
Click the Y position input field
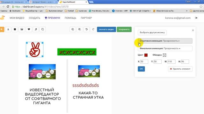click(x=157, y=61)
